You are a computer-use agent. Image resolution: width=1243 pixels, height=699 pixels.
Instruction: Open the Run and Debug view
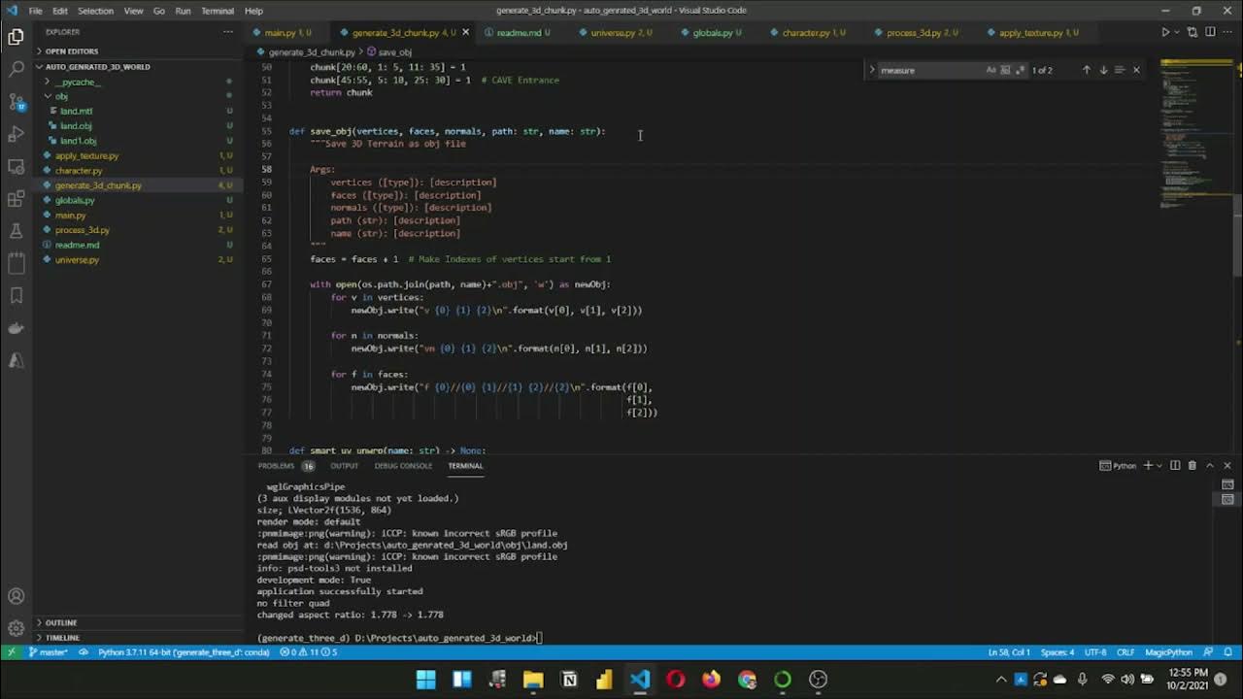[x=16, y=134]
